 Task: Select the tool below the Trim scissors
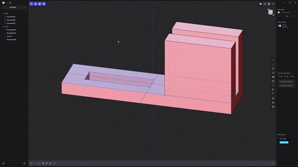[x=273, y=94]
